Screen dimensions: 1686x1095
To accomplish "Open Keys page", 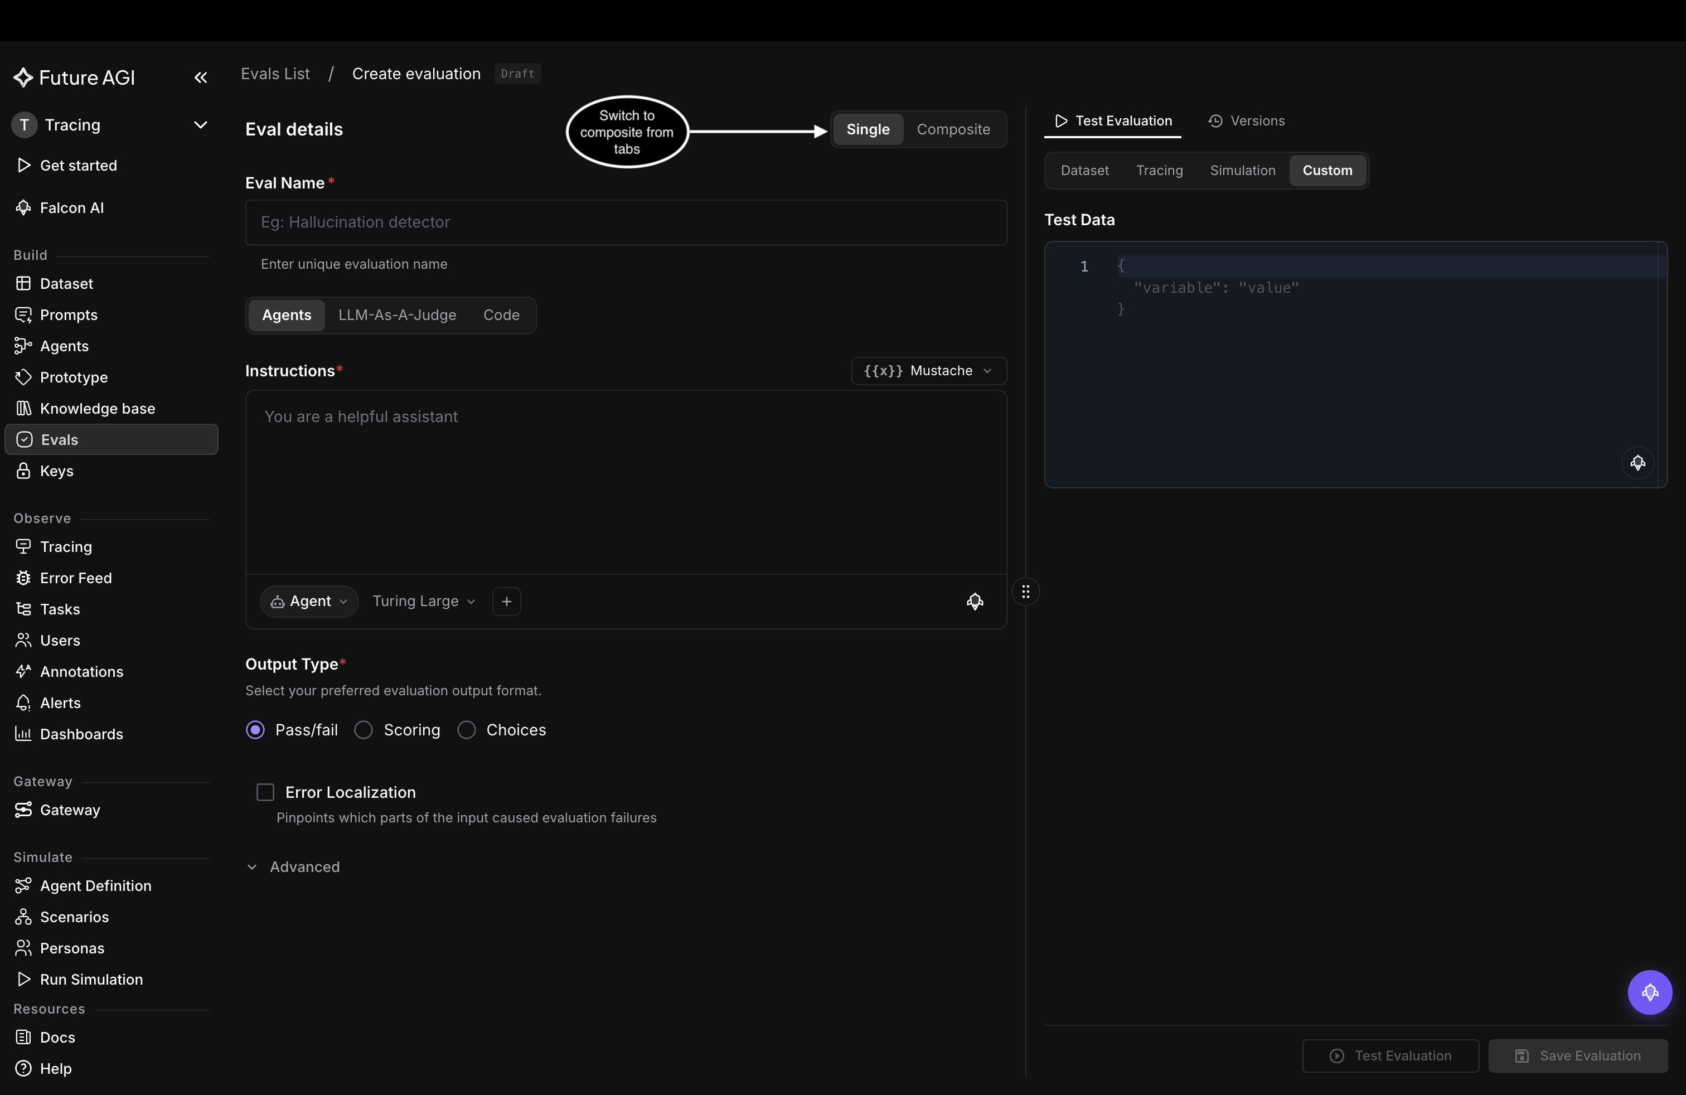I will [x=57, y=471].
